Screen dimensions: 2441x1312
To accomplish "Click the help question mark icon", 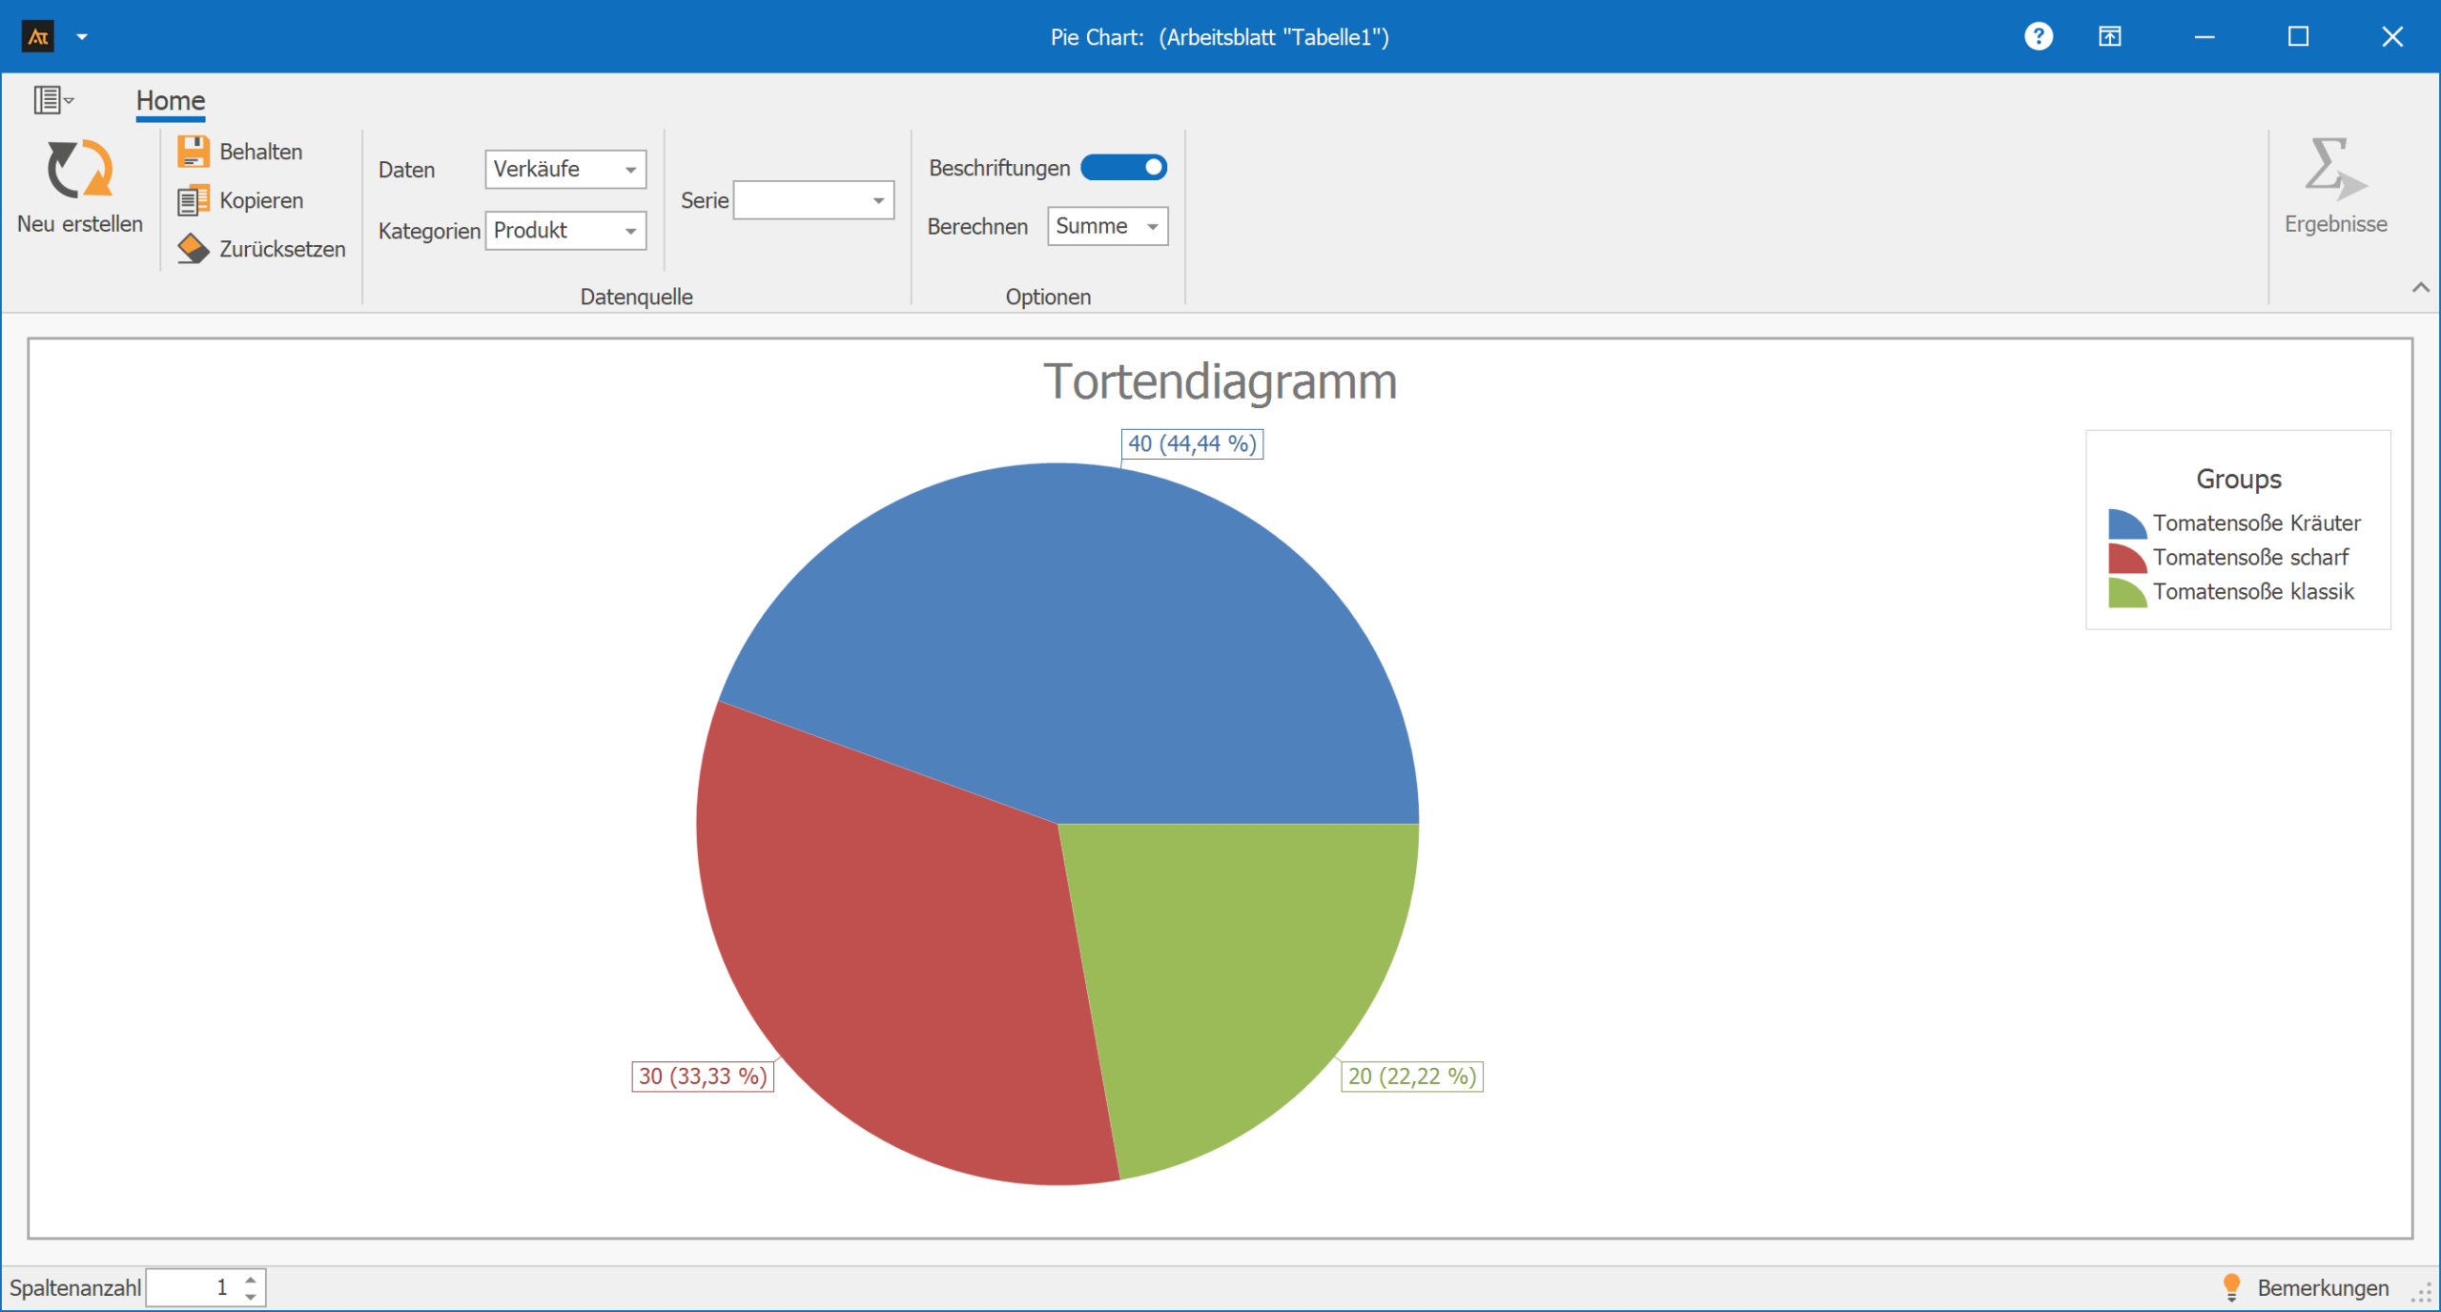I will click(x=2038, y=36).
